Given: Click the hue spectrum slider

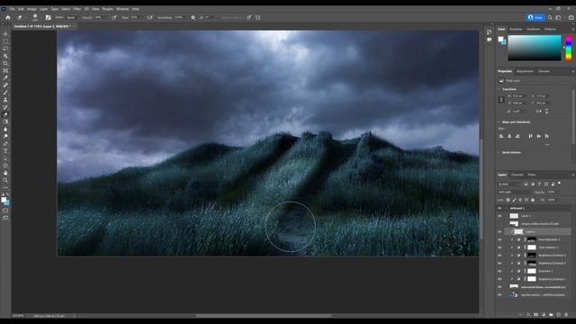Looking at the screenshot, I should pyautogui.click(x=569, y=48).
